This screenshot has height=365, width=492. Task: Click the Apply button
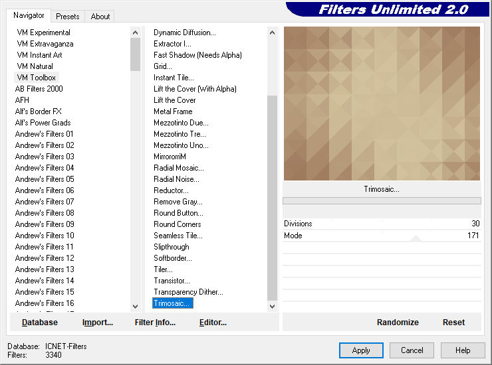(x=361, y=350)
